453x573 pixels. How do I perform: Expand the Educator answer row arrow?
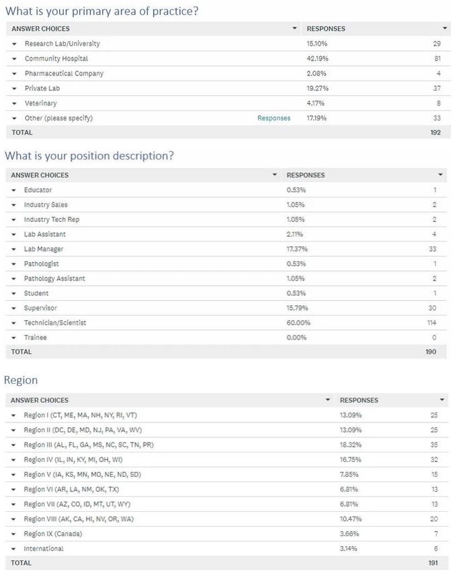tap(15, 190)
